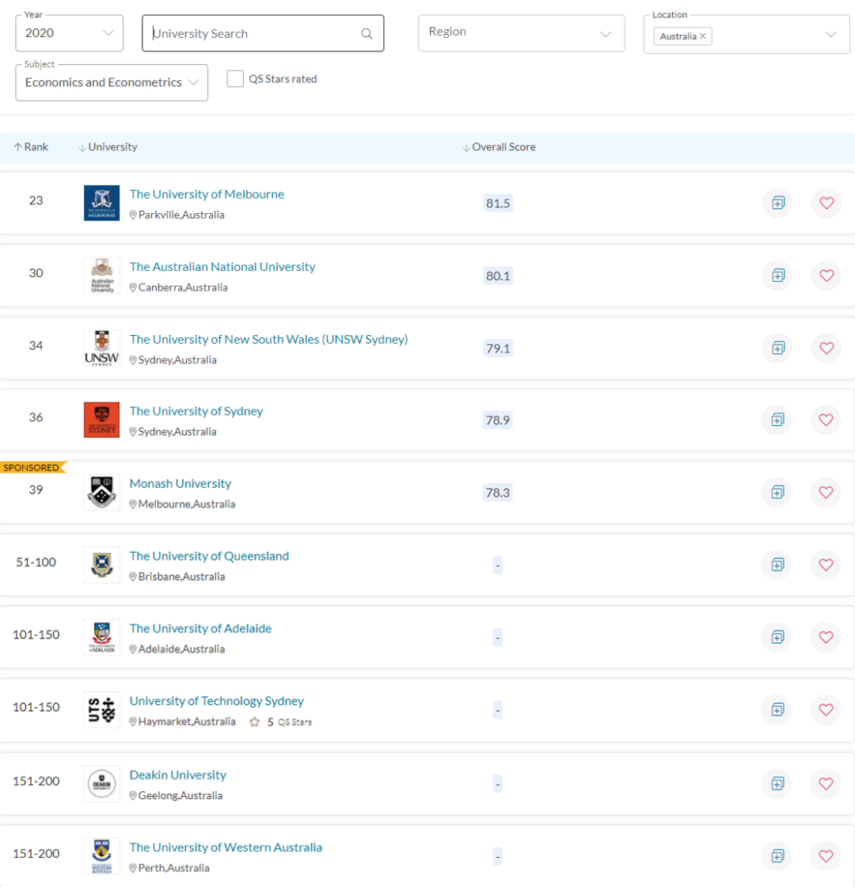Sort the table by University name
Viewport: 855px width, 887px height.
click(108, 147)
